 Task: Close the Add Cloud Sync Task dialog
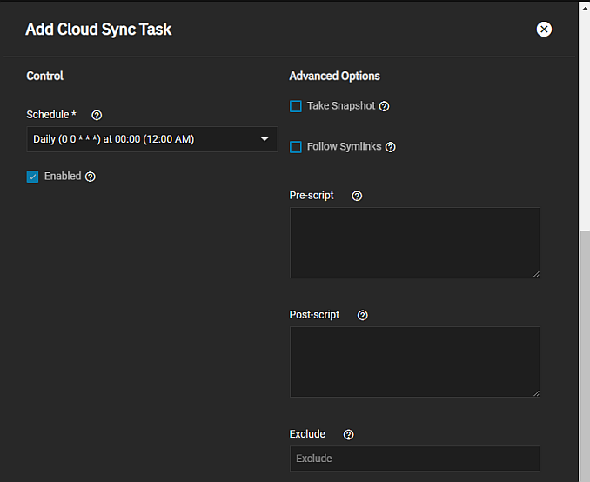544,30
